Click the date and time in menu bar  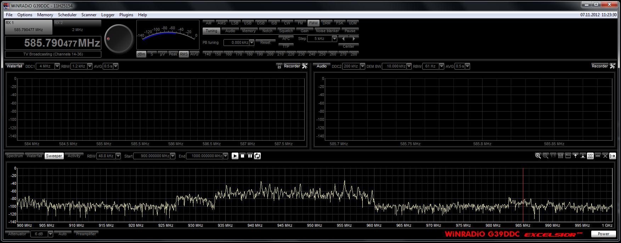tap(598, 15)
